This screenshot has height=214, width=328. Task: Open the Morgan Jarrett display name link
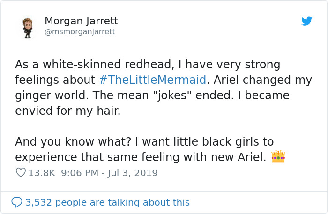(x=81, y=21)
